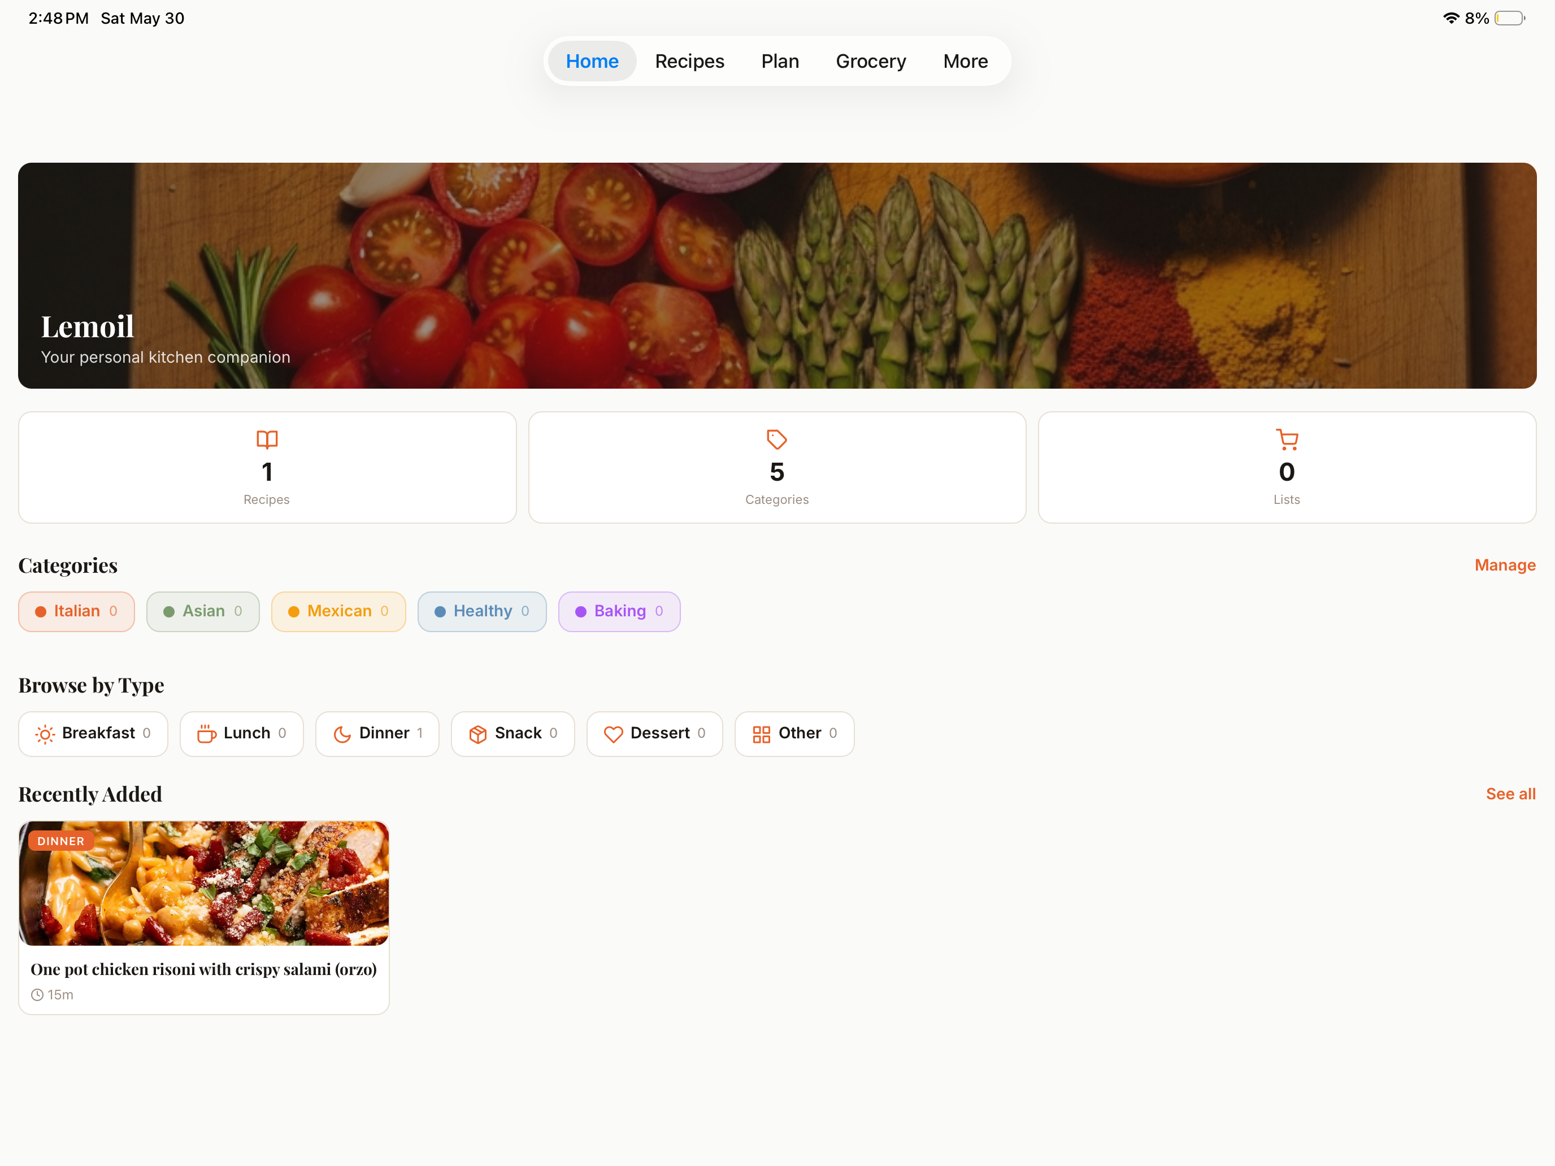Image resolution: width=1555 pixels, height=1166 pixels.
Task: Filter by the Healthy category chip
Action: pyautogui.click(x=481, y=611)
